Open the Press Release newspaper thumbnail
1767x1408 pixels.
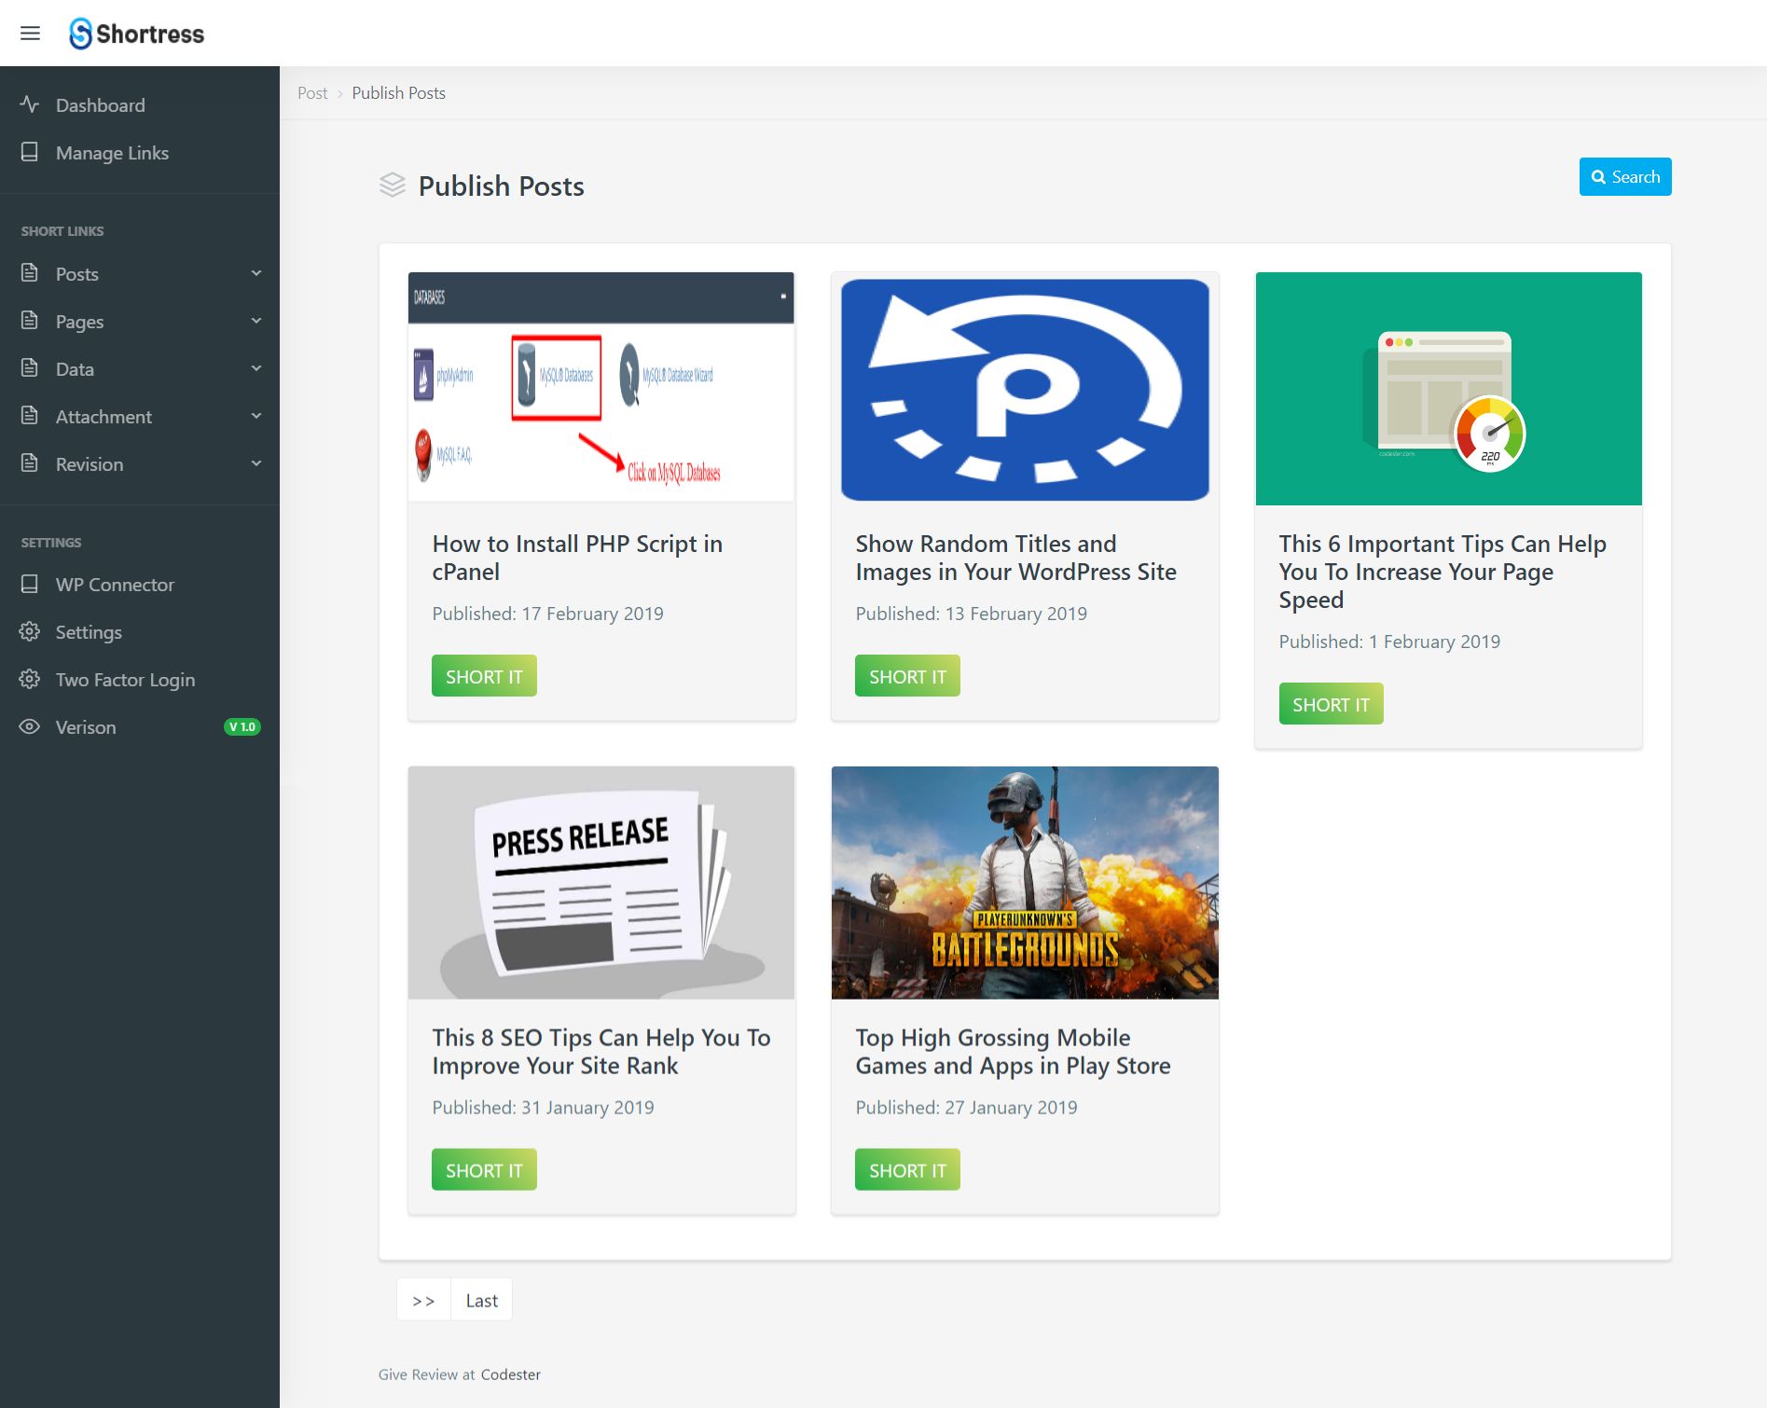[x=601, y=882]
